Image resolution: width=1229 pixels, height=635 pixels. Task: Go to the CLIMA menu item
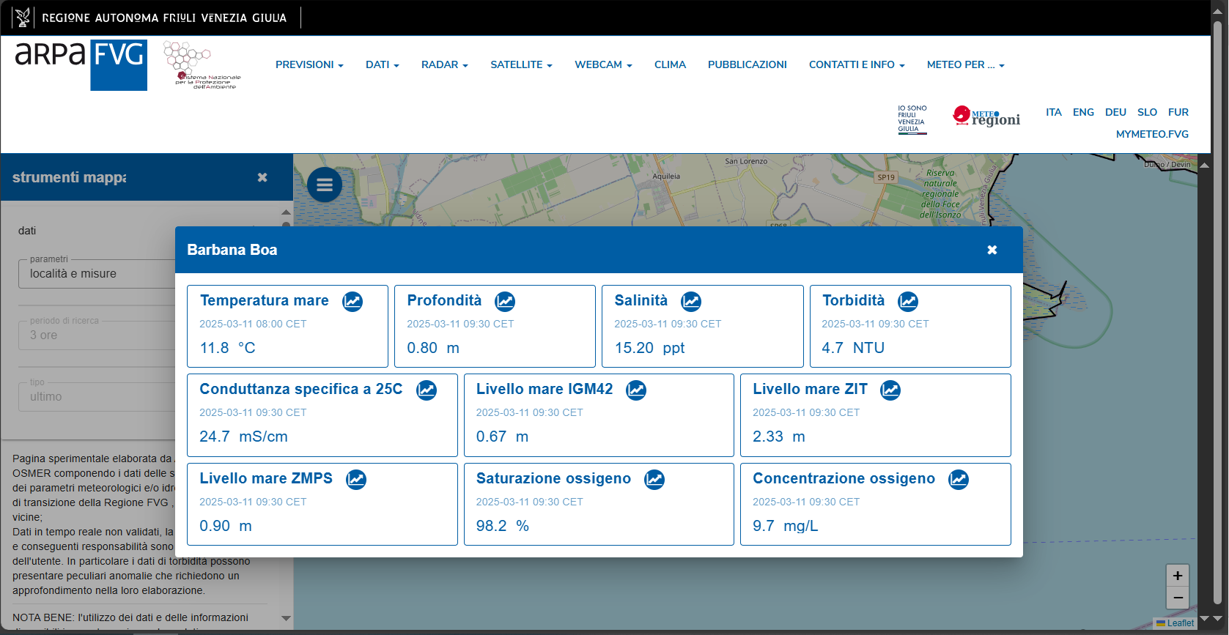670,64
